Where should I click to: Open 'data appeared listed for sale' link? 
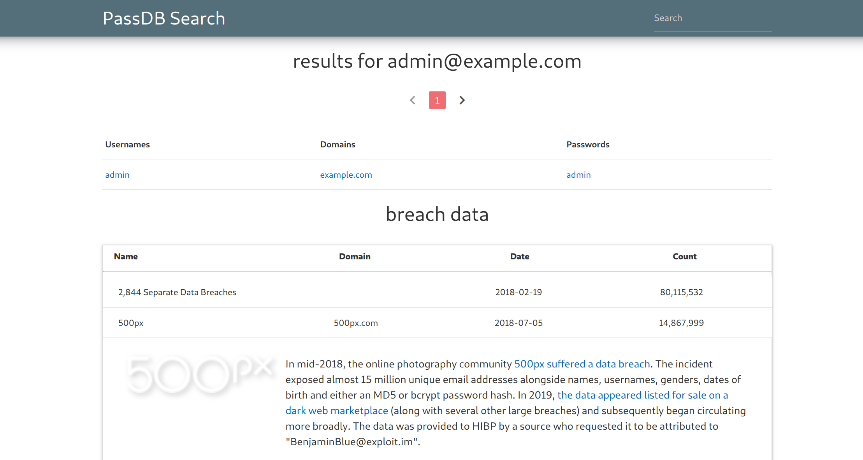(642, 395)
